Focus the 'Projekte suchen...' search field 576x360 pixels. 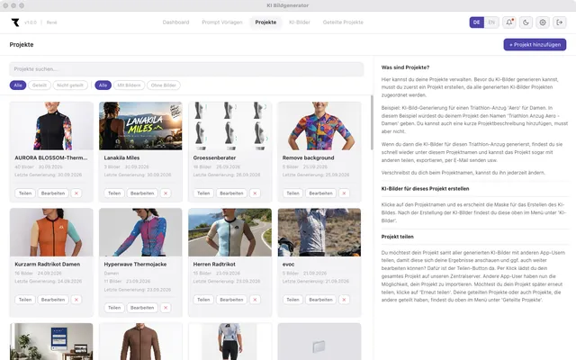(x=186, y=69)
